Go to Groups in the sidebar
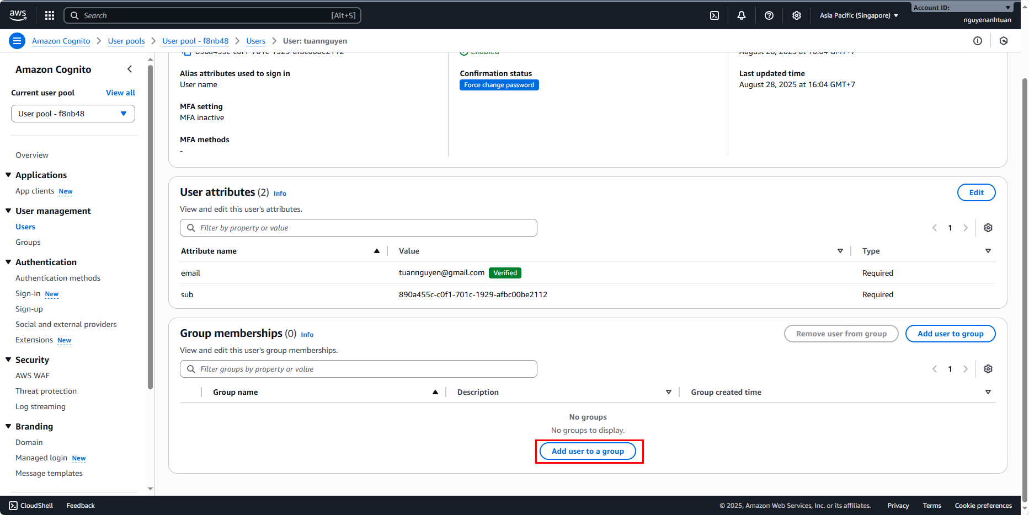1029x515 pixels. [28, 242]
